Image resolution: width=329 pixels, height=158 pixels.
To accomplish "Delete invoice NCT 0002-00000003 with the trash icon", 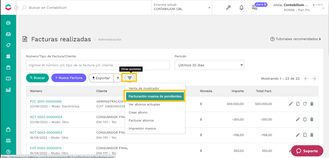I will (312, 135).
